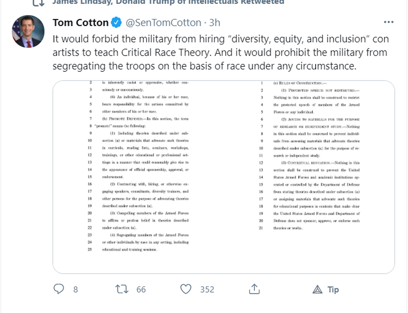Open the tweet via its 3h timestamp

coord(215,22)
